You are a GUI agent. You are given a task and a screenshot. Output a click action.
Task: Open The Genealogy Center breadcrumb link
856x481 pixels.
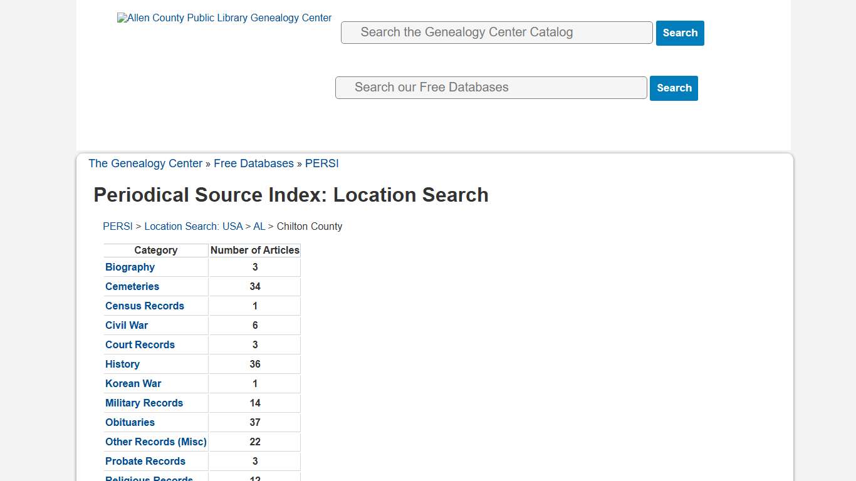145,163
